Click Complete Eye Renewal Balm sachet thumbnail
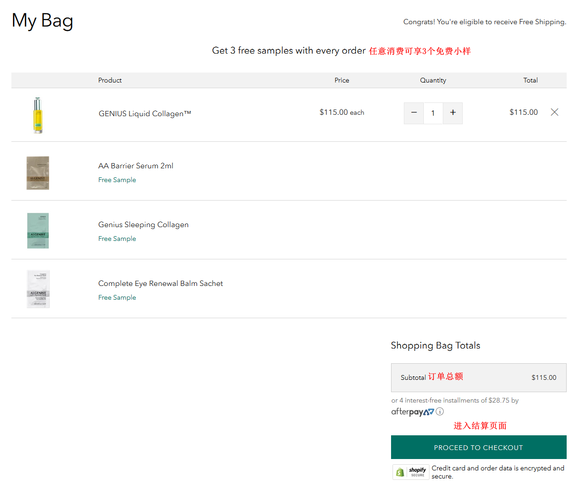579x487 pixels. coord(38,289)
